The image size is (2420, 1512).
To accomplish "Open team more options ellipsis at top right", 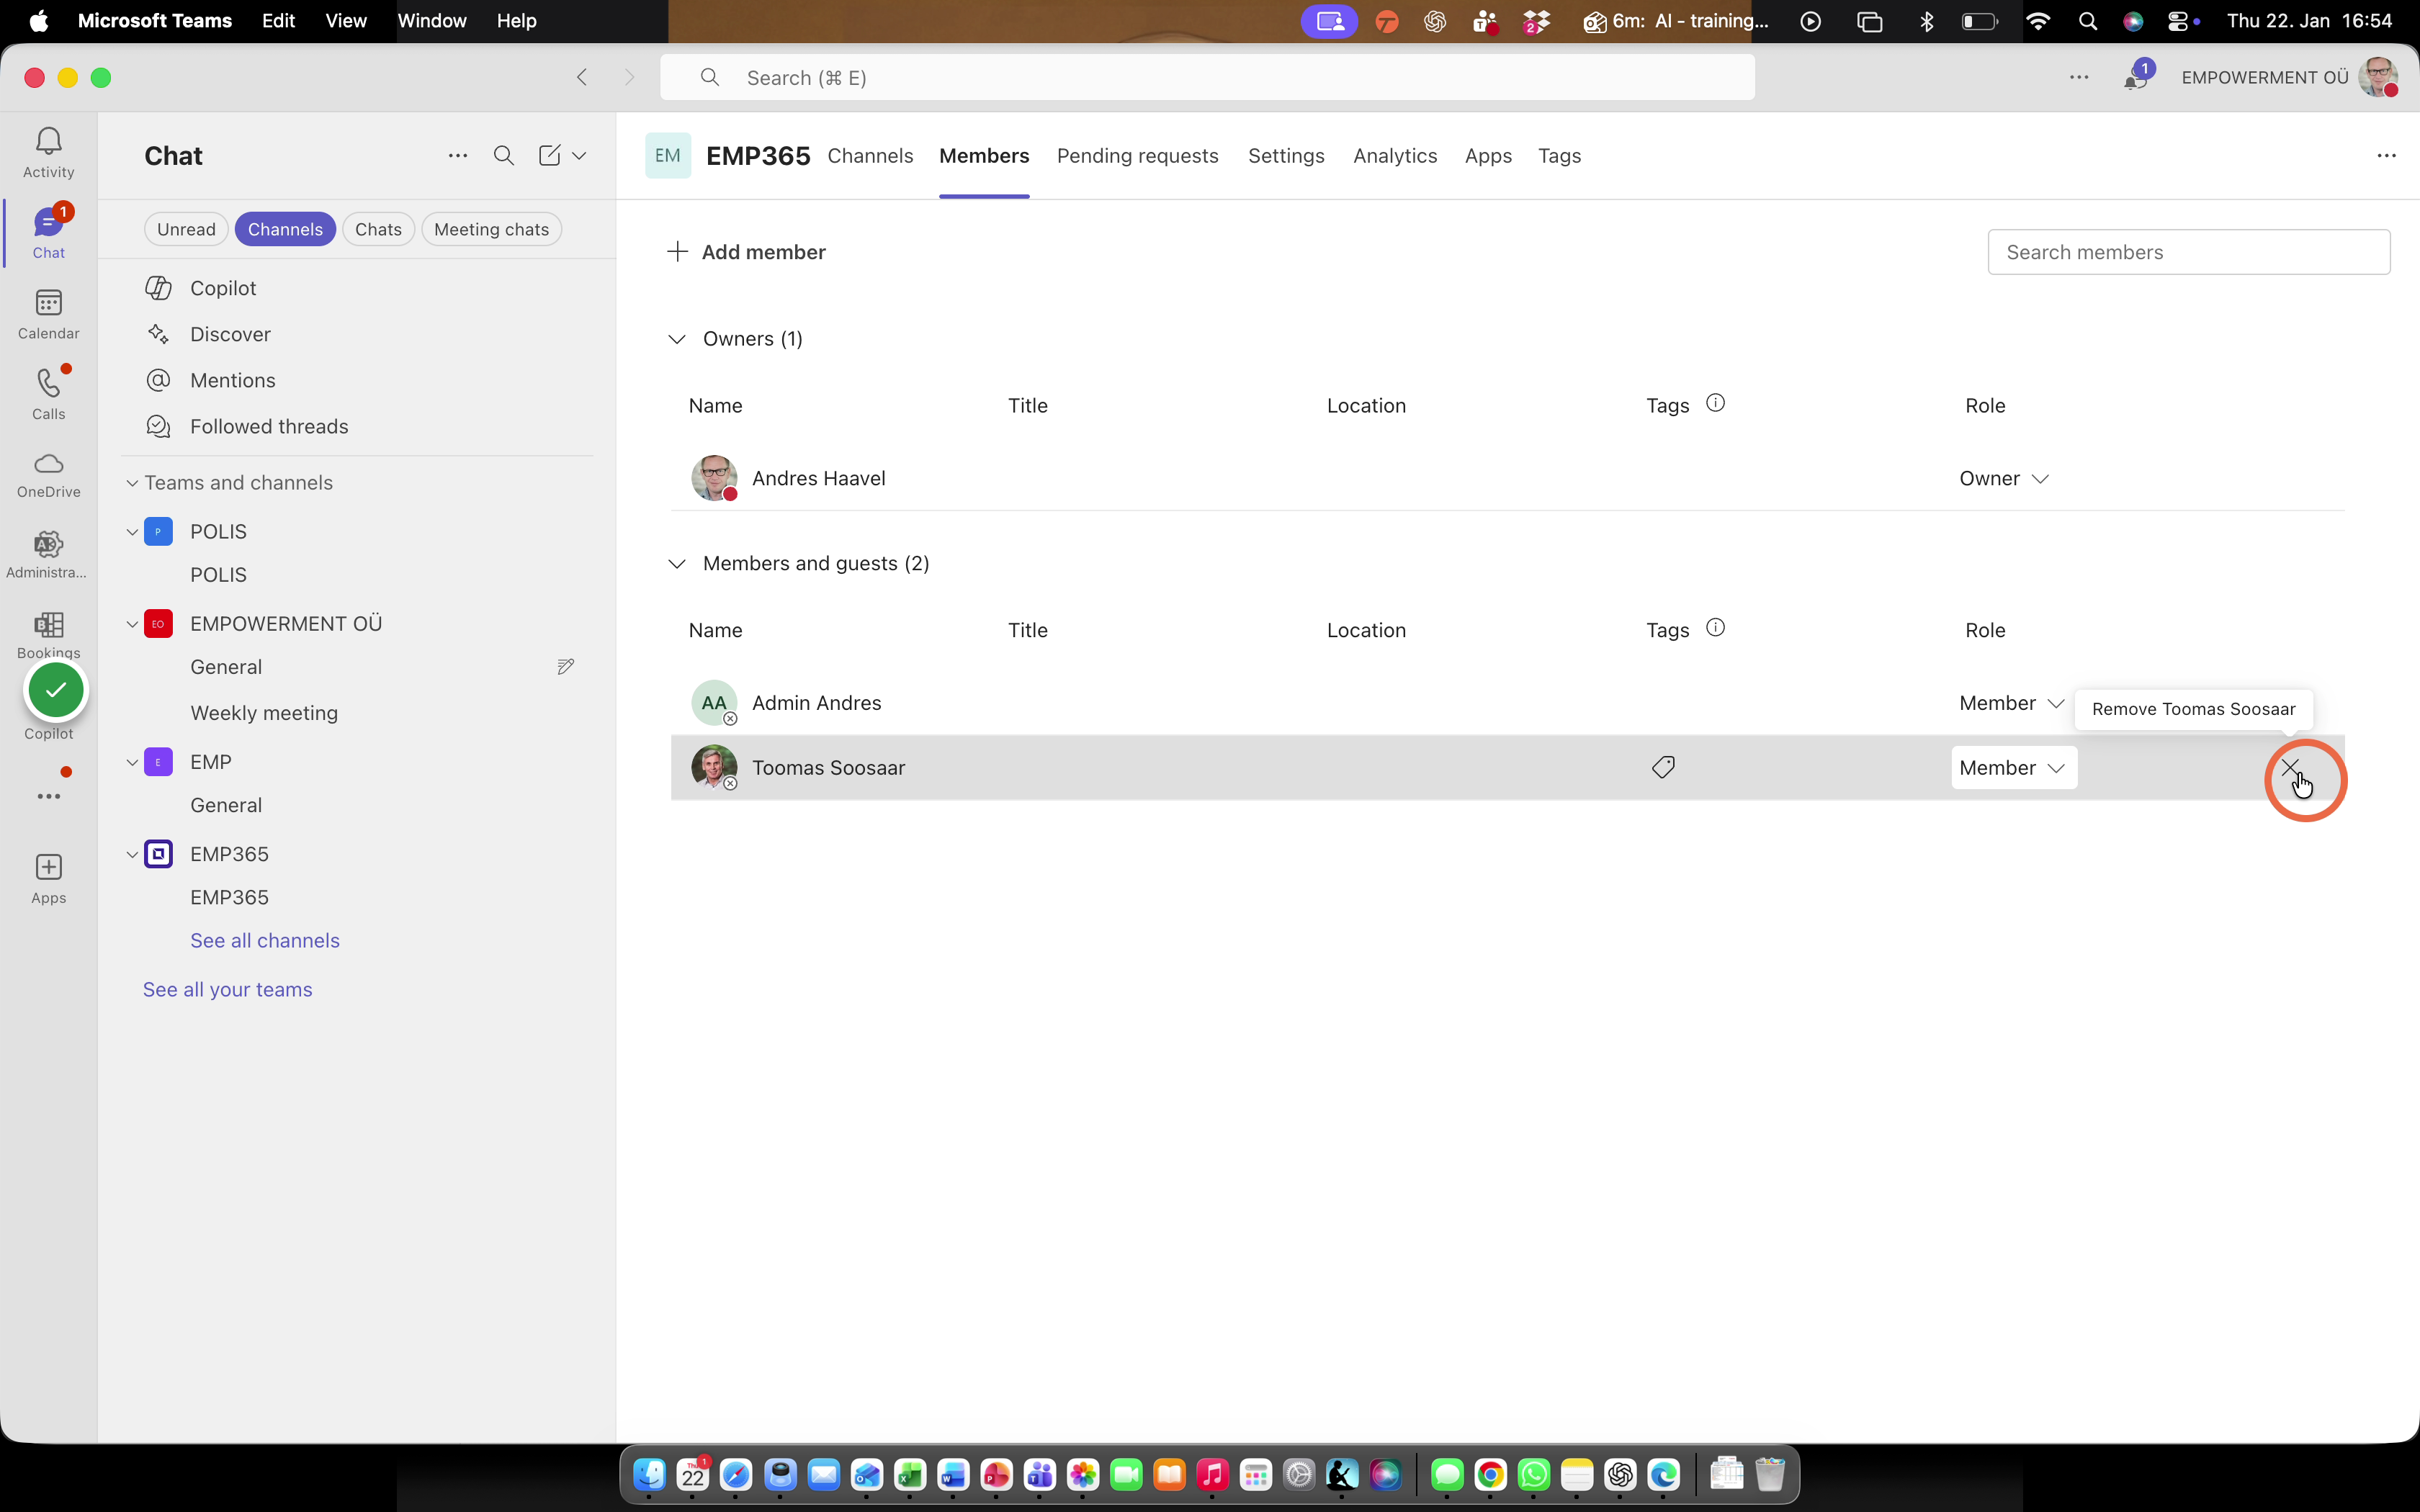I will click(x=2386, y=155).
